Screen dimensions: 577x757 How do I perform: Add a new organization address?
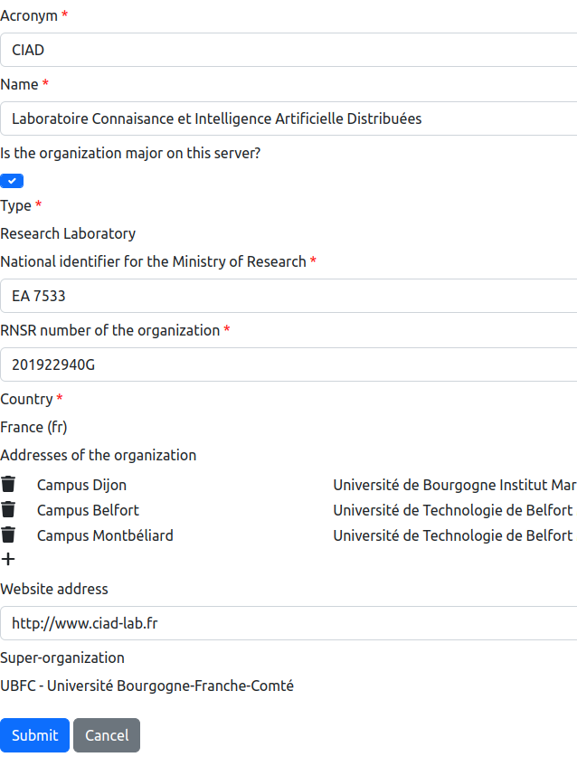pyautogui.click(x=8, y=559)
